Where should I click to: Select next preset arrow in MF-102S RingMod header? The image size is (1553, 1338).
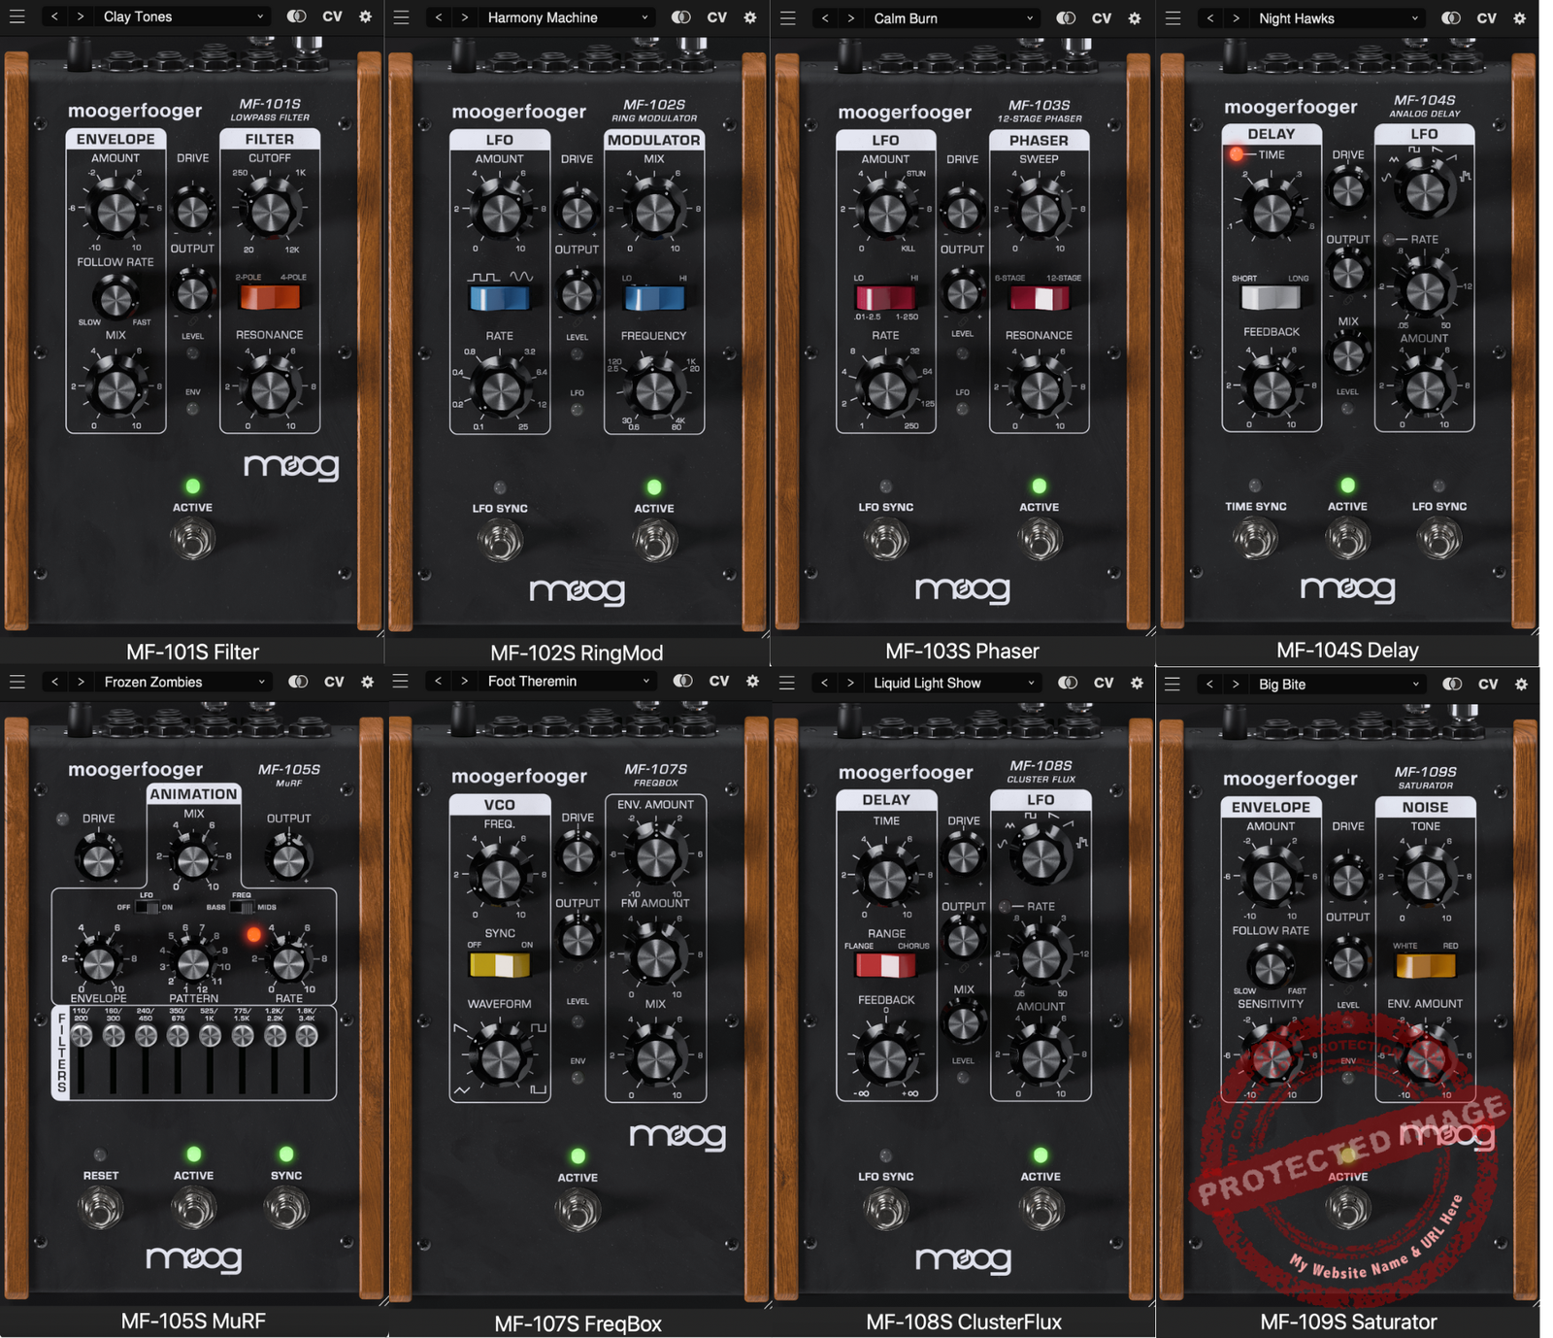[465, 17]
